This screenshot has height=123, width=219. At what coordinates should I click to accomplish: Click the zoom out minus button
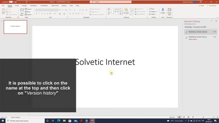click(196, 117)
